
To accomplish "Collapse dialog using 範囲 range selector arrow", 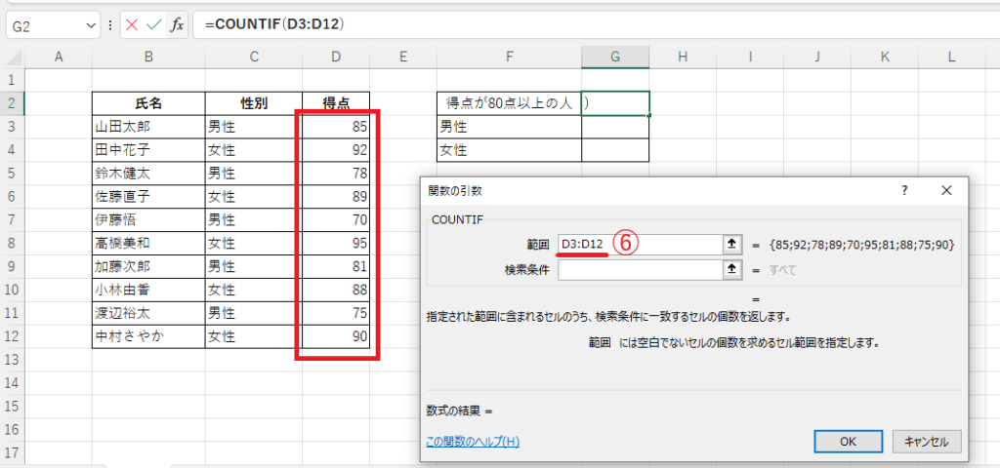I will click(731, 244).
